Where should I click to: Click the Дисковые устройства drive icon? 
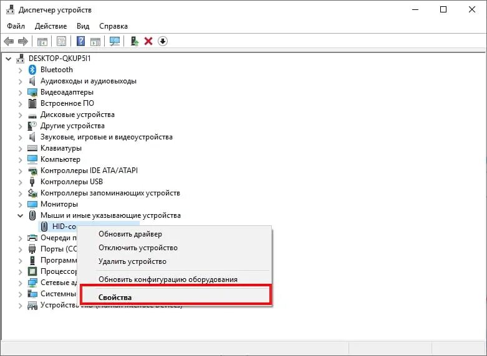coord(32,116)
